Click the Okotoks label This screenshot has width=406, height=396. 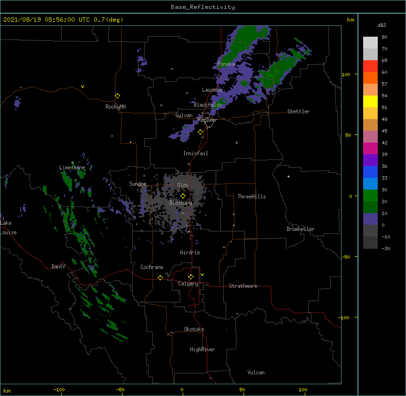(194, 329)
